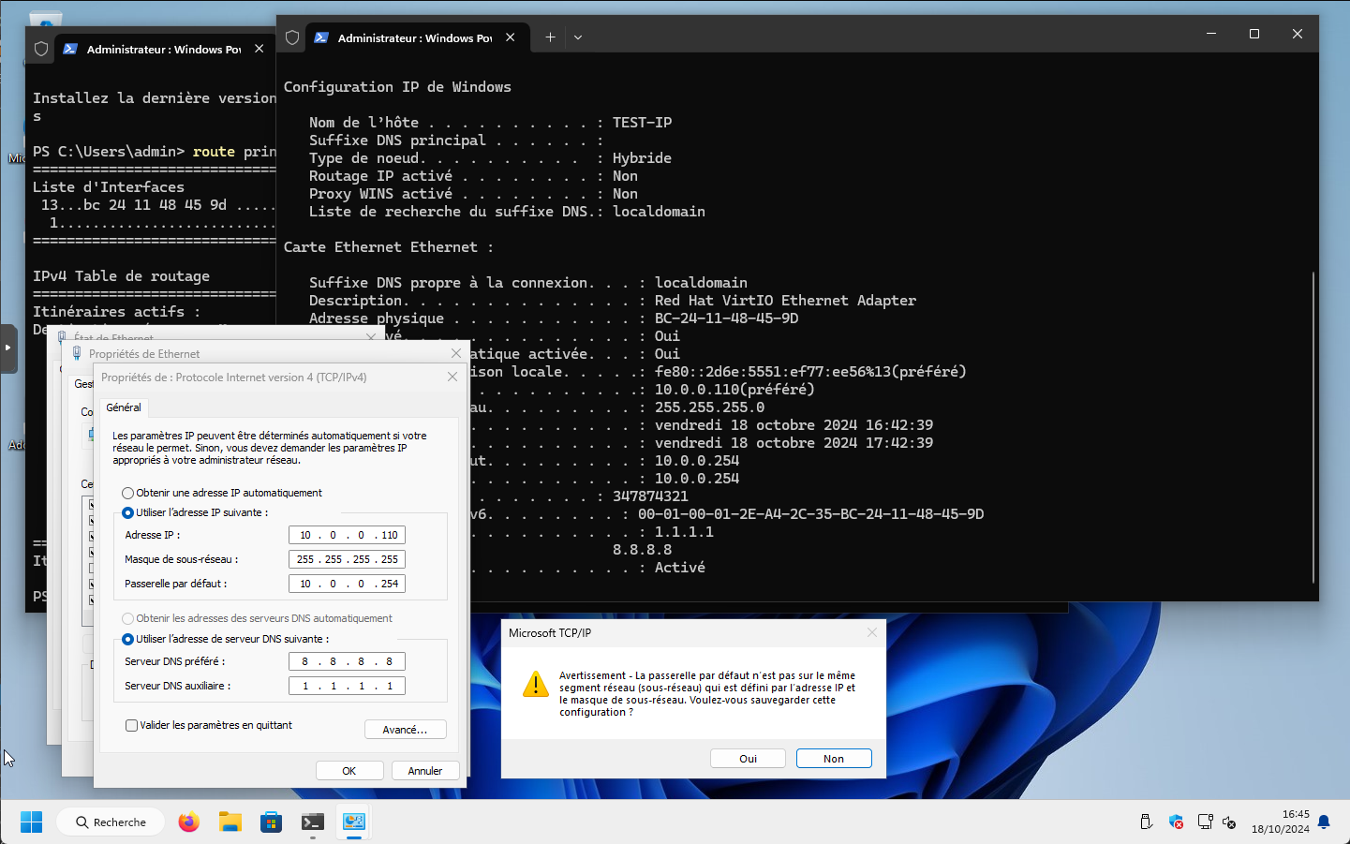1350x844 pixels.
Task: Open the terminal new tab profile dropdown
Action: pyautogui.click(x=578, y=37)
